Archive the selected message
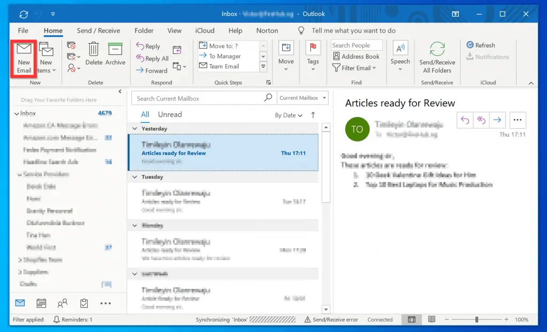The image size is (547, 332). coord(115,55)
